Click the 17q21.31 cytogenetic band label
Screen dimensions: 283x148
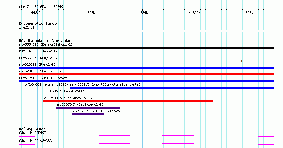click(x=27, y=28)
